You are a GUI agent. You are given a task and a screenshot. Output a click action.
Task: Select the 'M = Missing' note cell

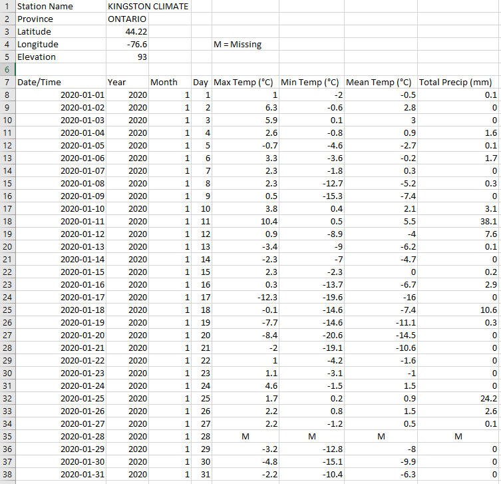(x=246, y=44)
